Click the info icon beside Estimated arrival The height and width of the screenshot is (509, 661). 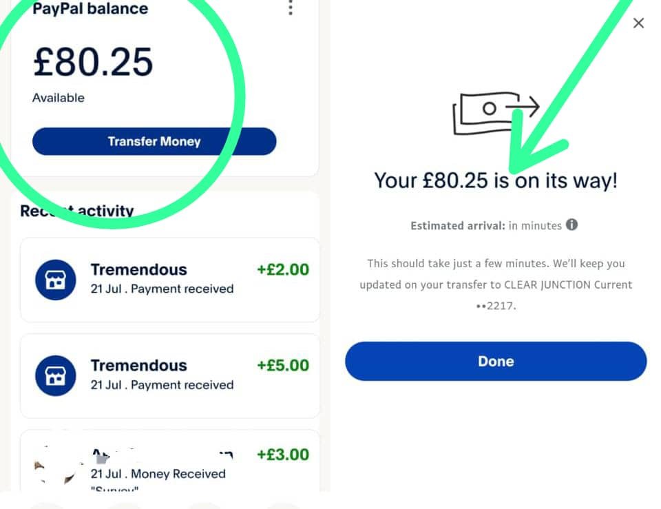571,225
